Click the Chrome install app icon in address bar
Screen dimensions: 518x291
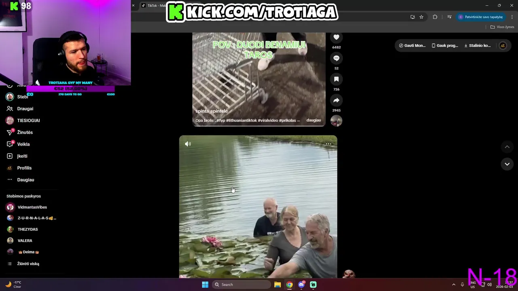click(412, 17)
